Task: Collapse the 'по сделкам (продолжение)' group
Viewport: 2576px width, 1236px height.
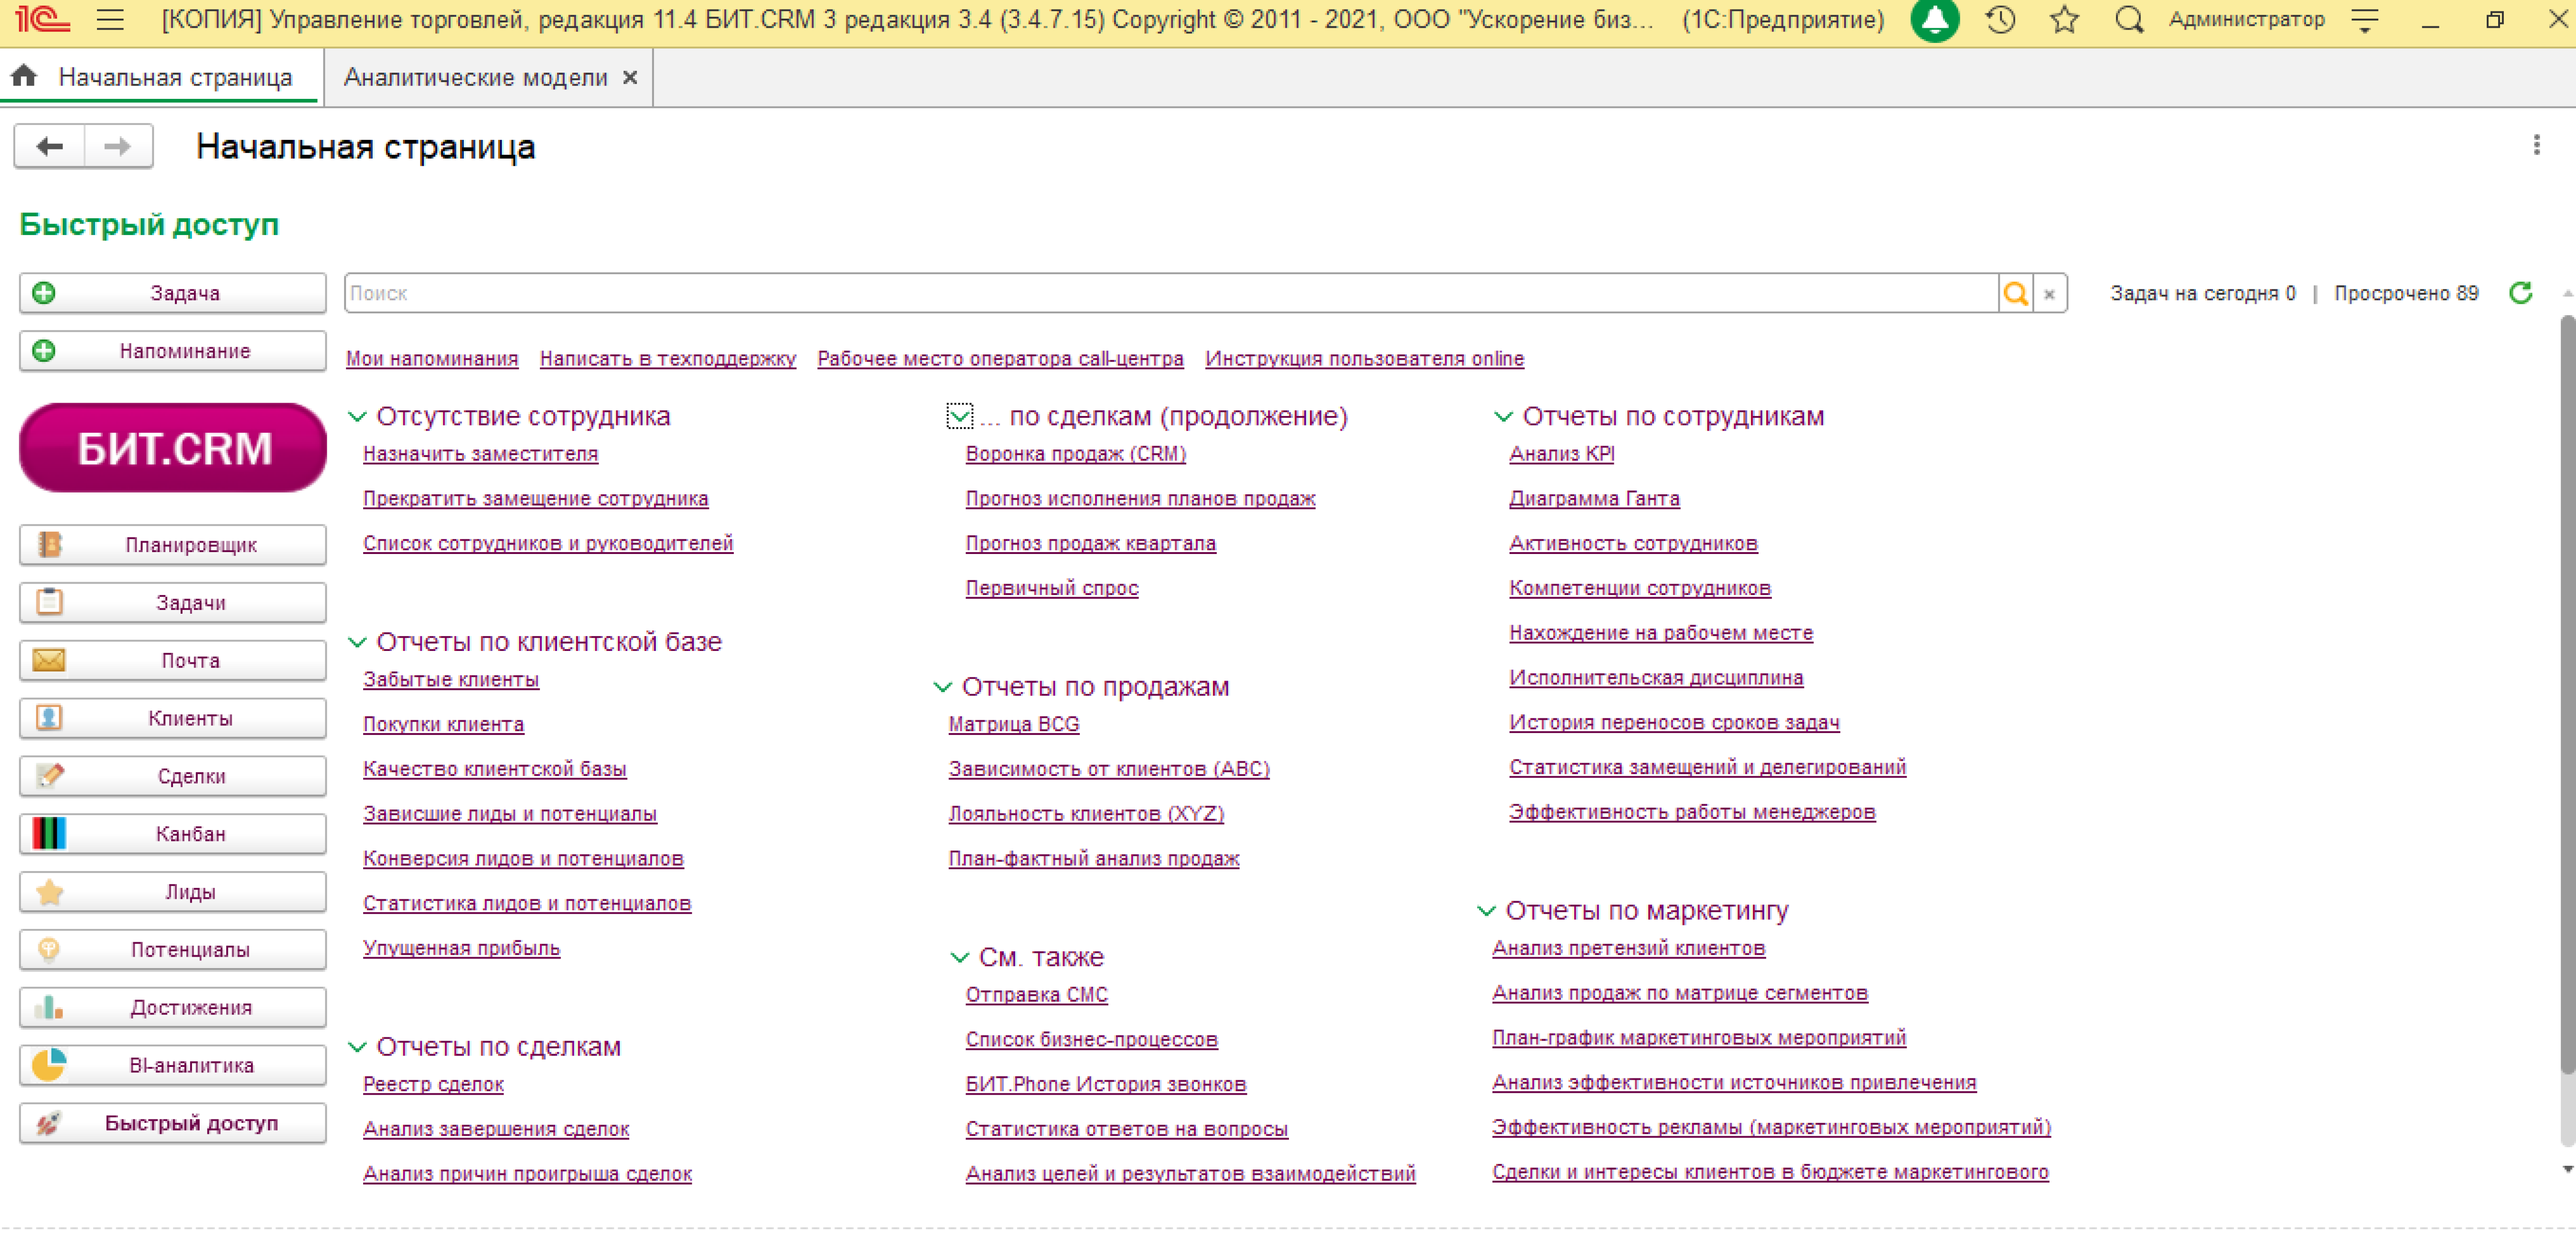Action: [x=959, y=416]
